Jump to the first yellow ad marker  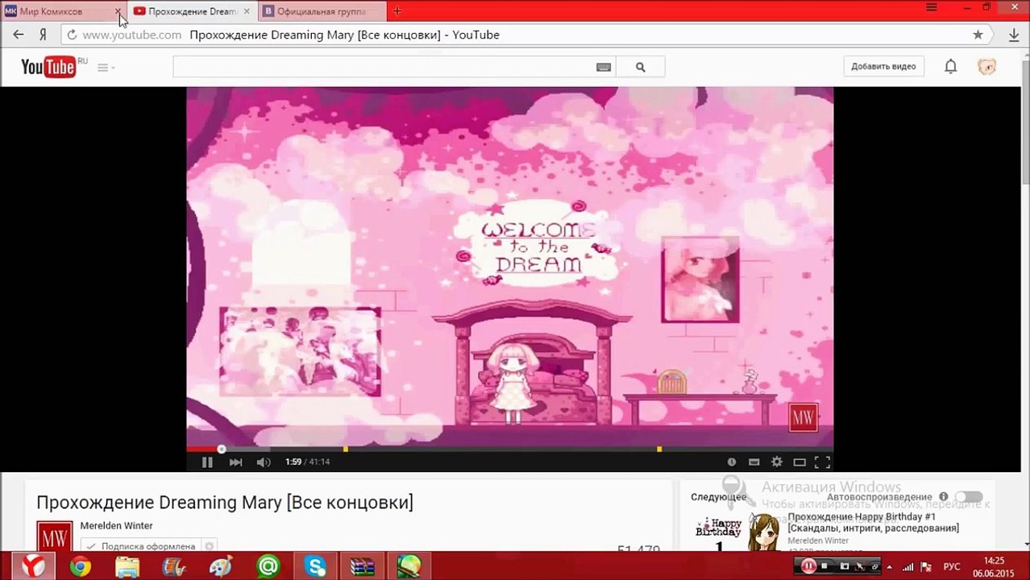point(345,449)
